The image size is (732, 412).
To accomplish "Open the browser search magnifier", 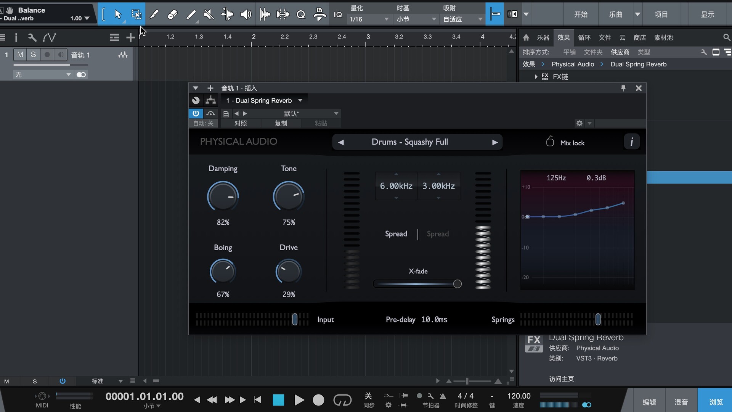I will 726,37.
